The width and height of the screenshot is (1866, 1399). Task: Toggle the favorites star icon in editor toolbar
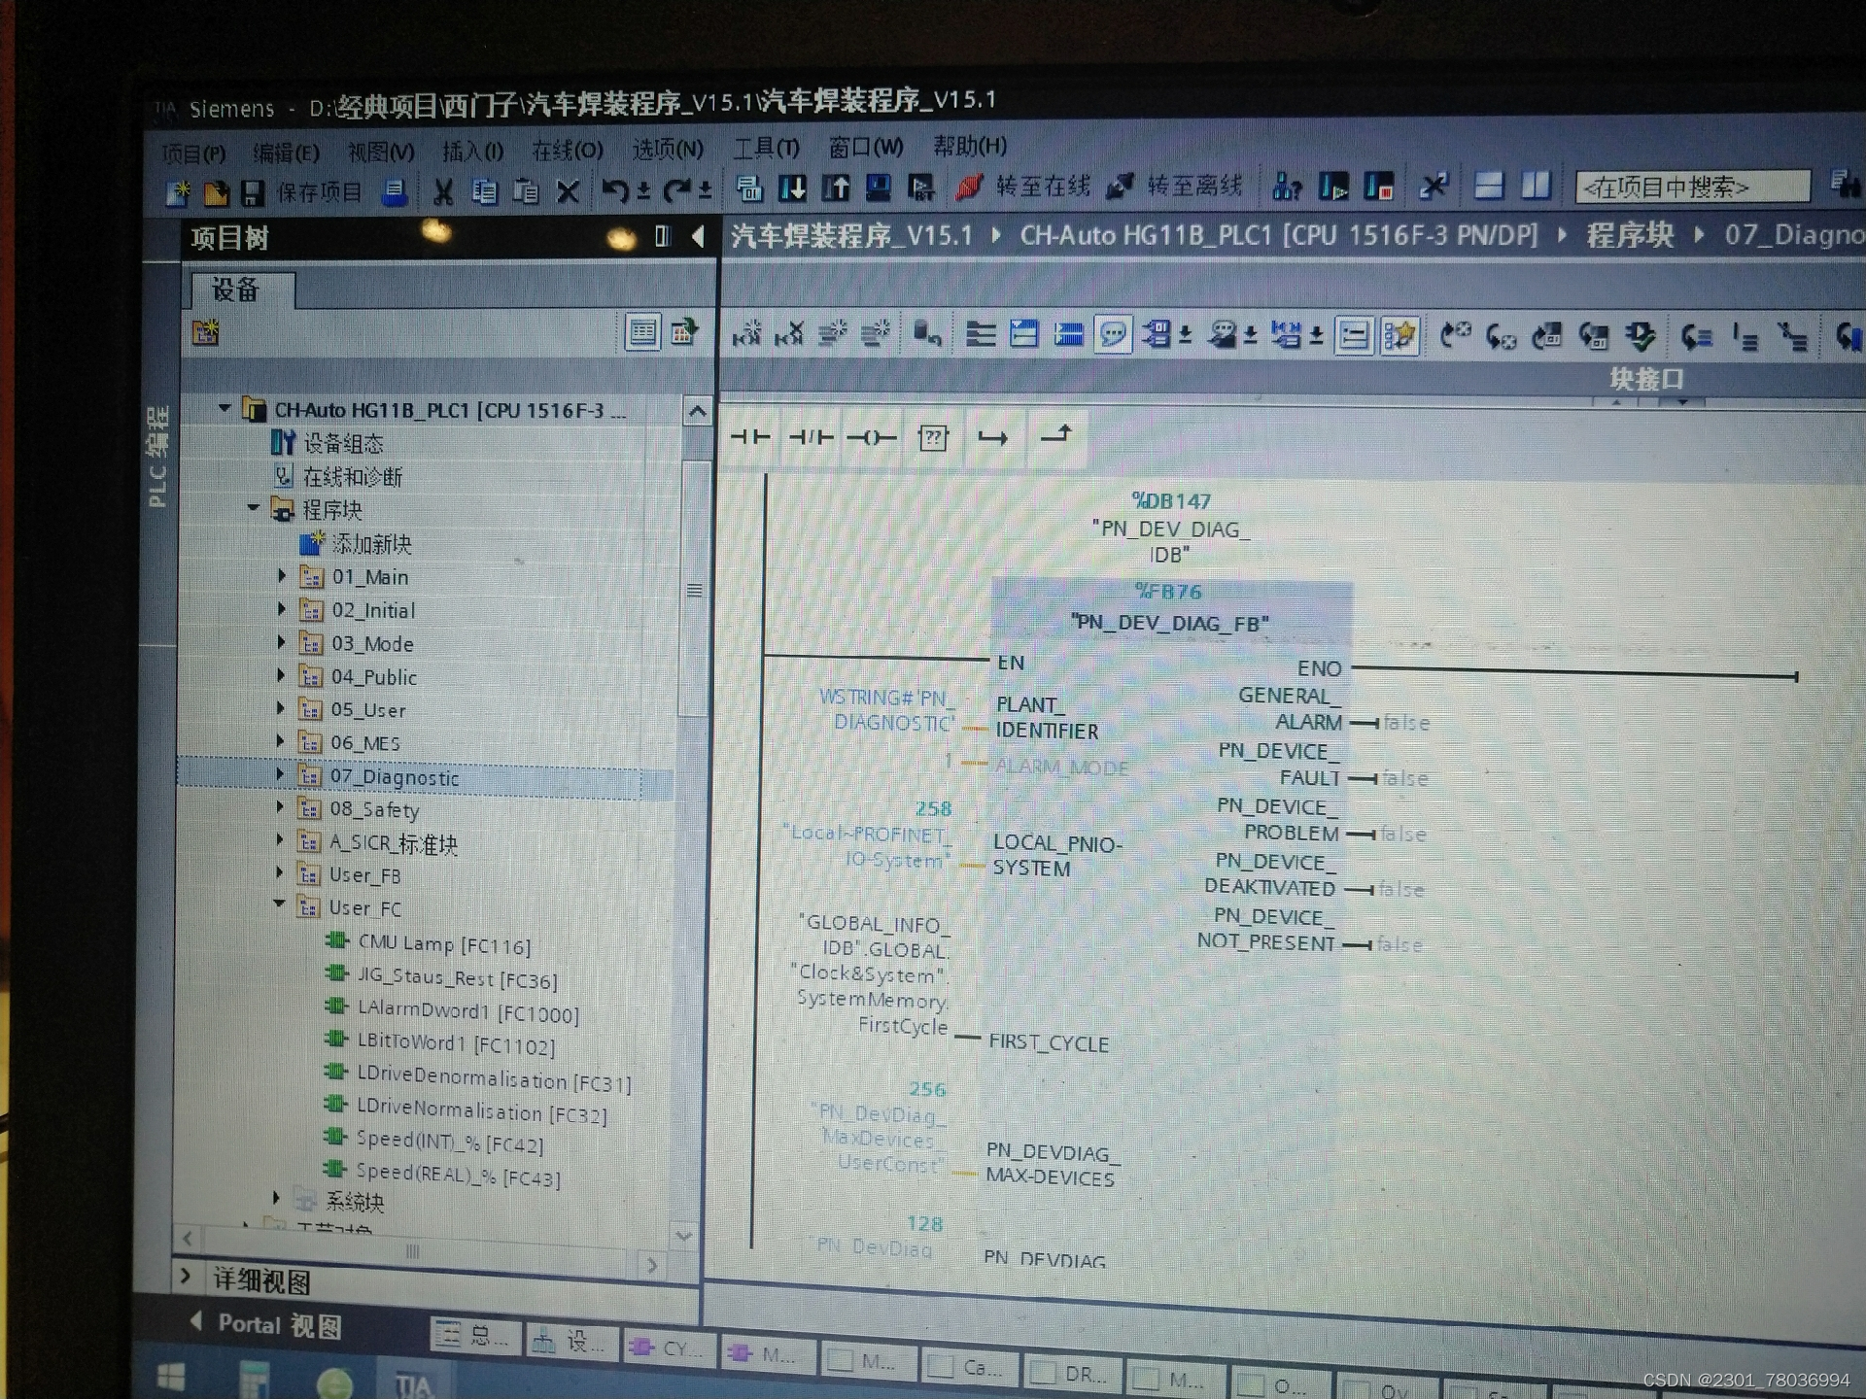tap(1400, 335)
